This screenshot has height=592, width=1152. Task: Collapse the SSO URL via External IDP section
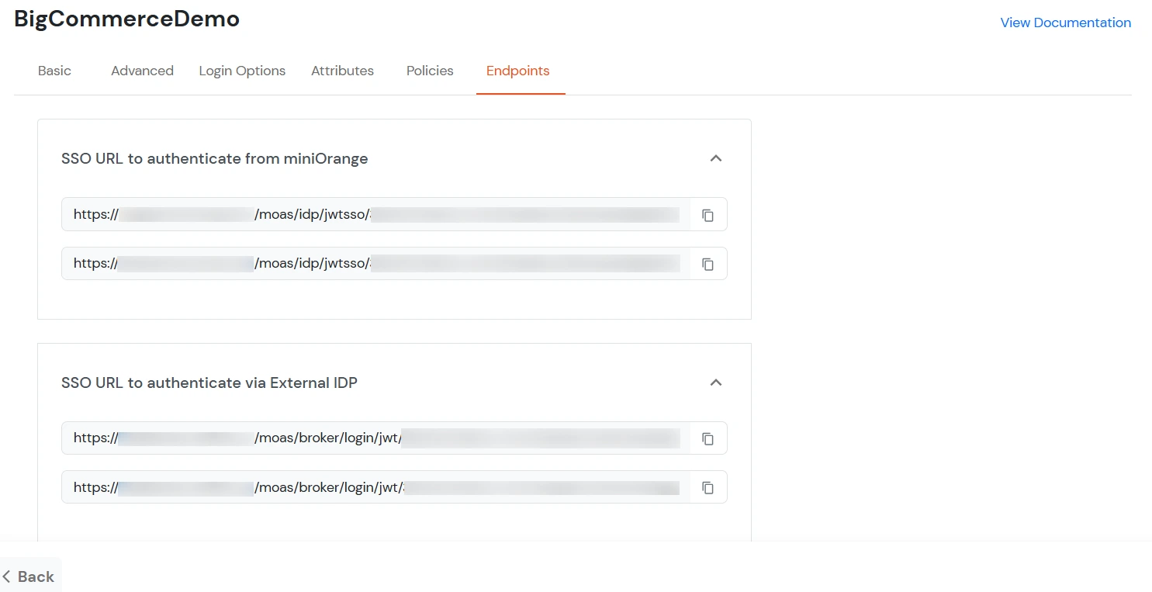click(x=716, y=383)
